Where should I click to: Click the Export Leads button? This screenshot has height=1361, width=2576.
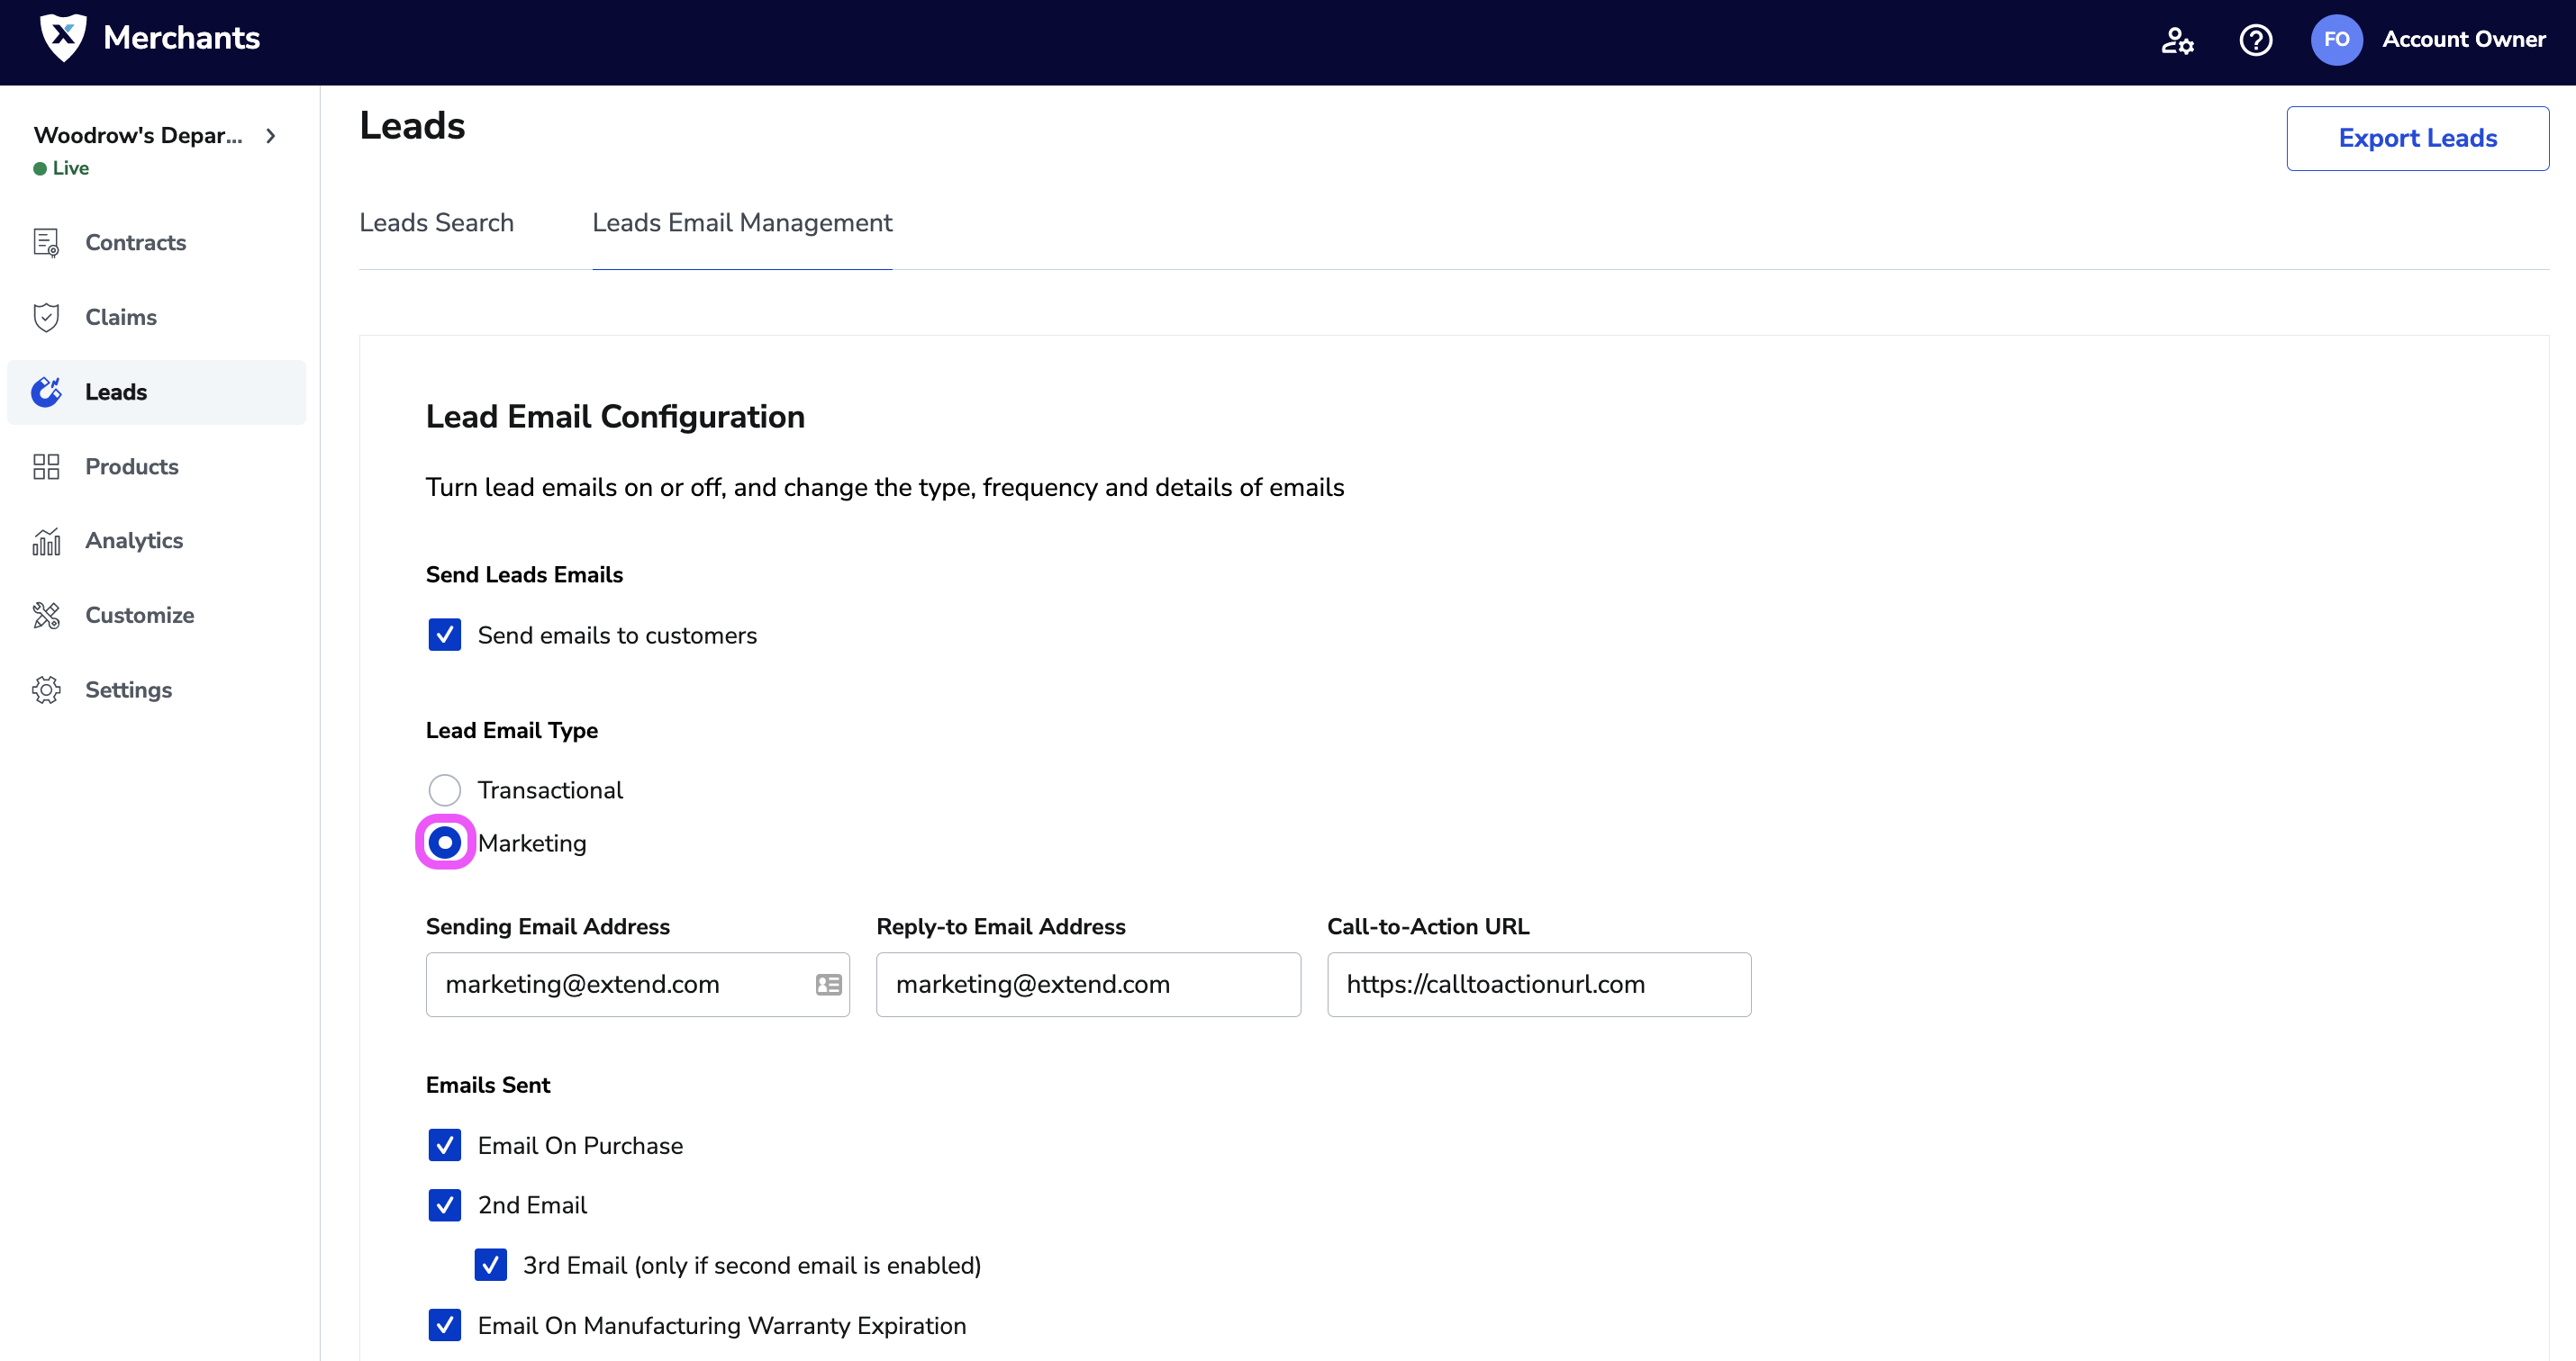point(2416,138)
